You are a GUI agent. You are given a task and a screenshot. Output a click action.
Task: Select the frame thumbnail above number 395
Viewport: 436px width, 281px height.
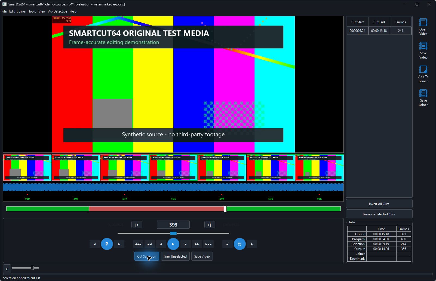(x=271, y=168)
